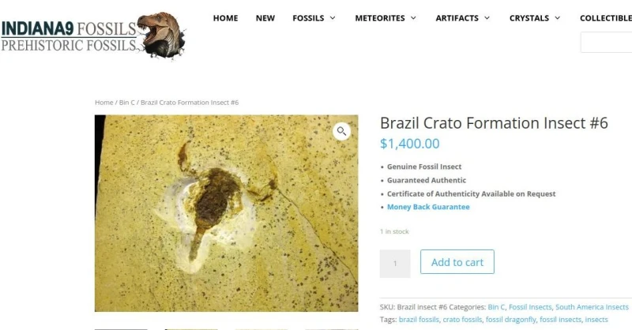Viewport: 632px width, 330px height.
Task: Expand the Crystals menu chevron
Action: pyautogui.click(x=558, y=17)
